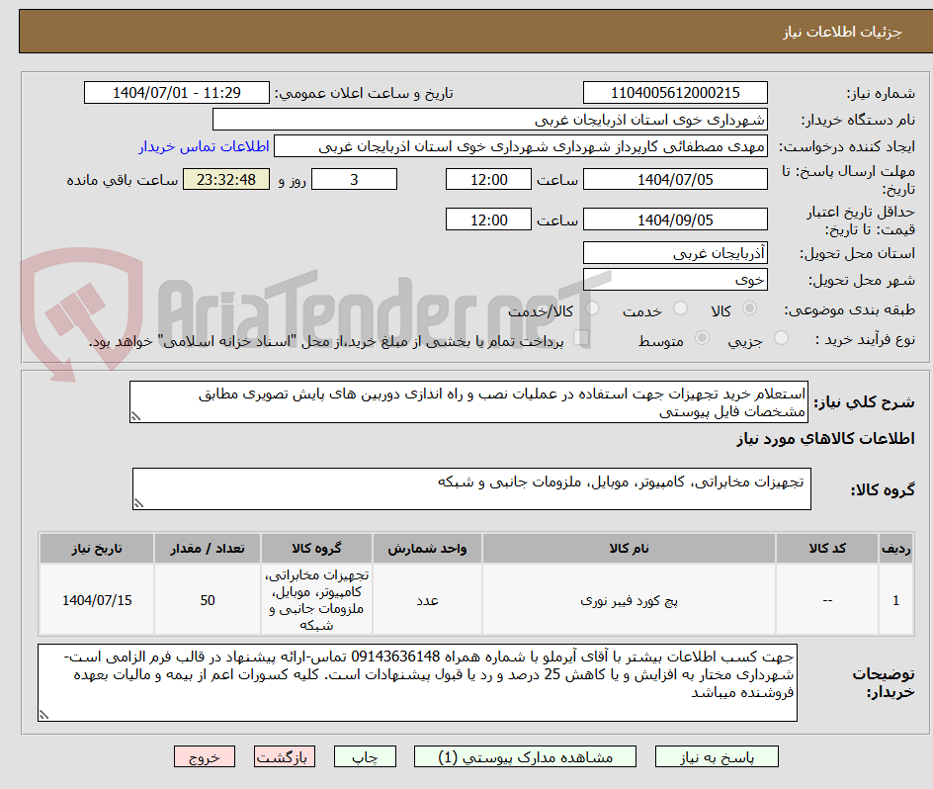Image resolution: width=933 pixels, height=789 pixels.
Task: Click the "خروج" exit button
Action: [x=204, y=756]
